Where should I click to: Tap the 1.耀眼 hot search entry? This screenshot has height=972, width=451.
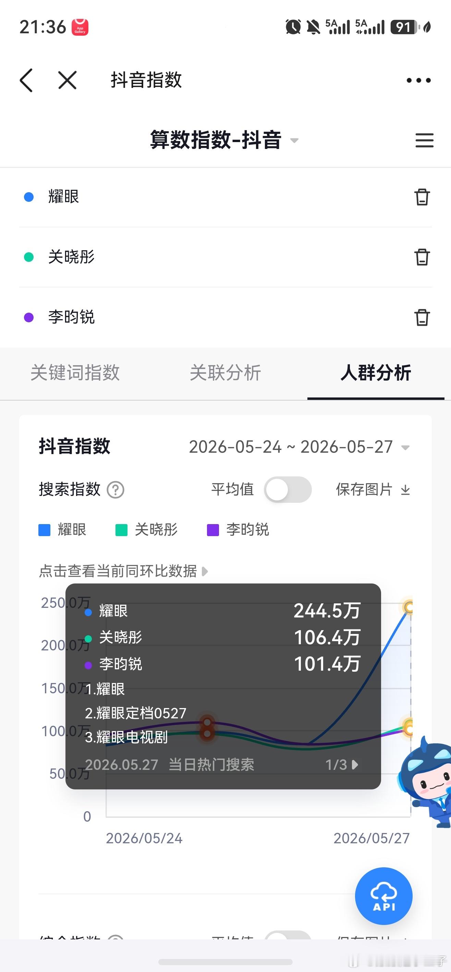pos(105,689)
